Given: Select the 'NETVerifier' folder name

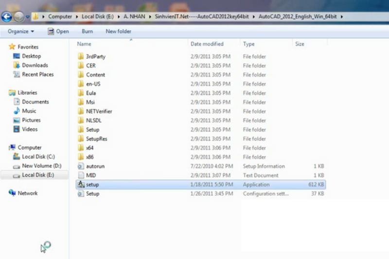Looking at the screenshot, I should [99, 111].
